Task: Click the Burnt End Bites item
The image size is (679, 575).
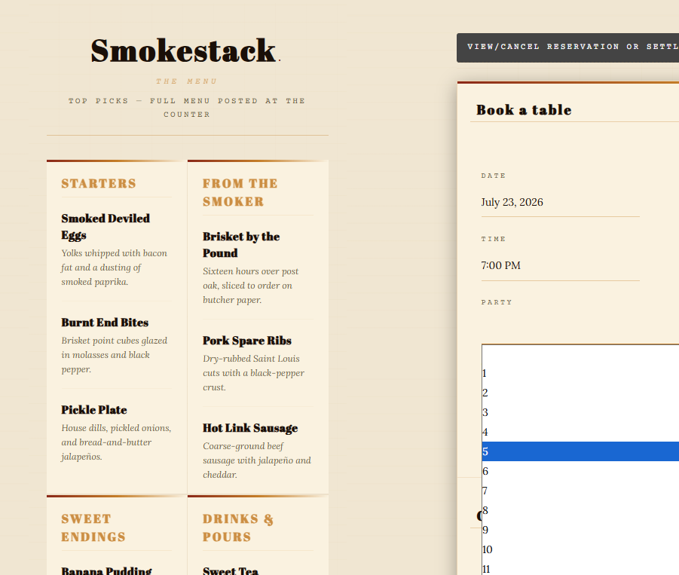Action: 105,323
